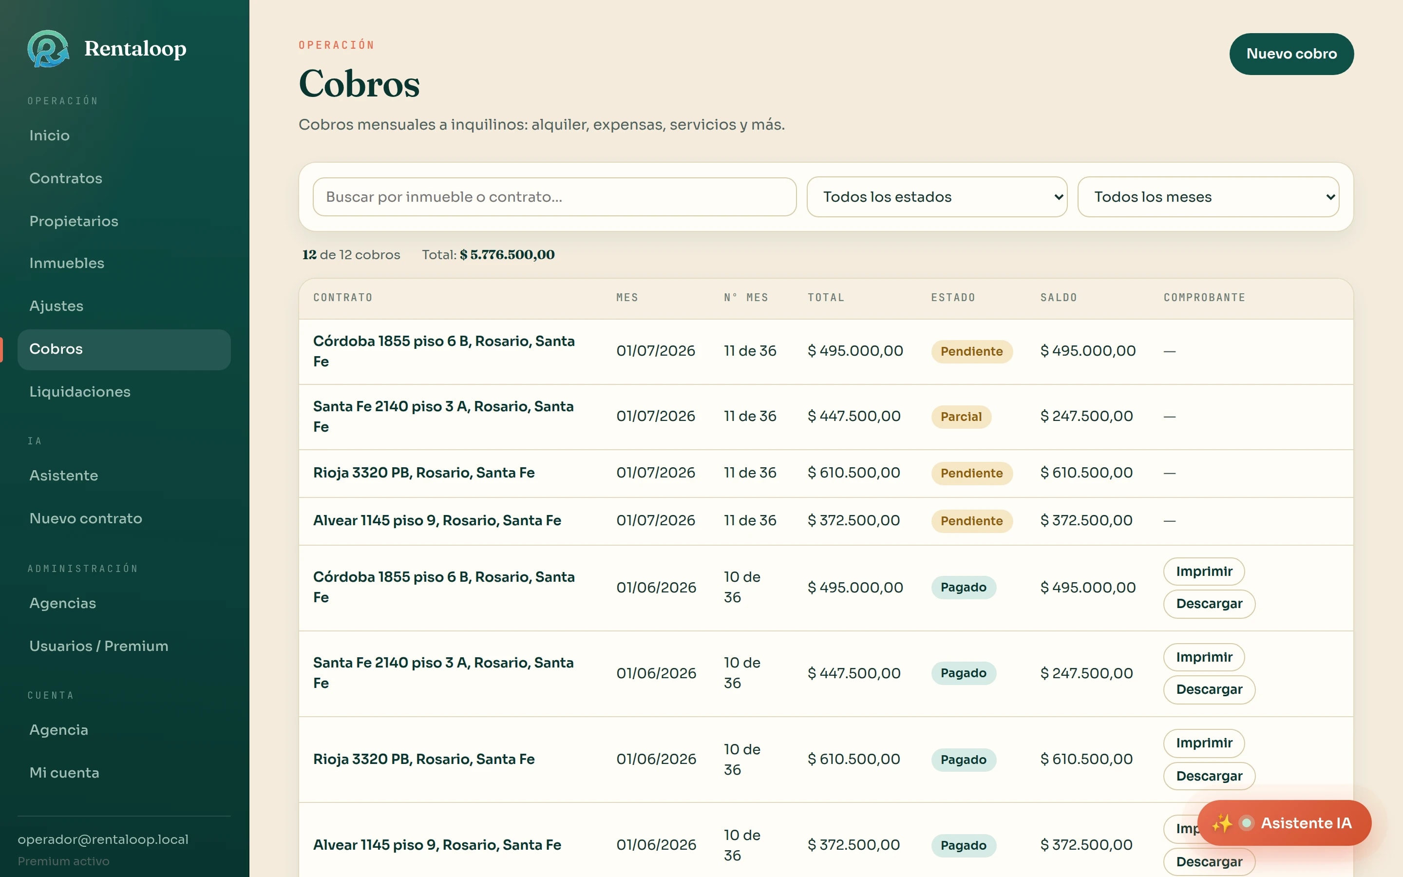Click the ESTADO column header
This screenshot has height=877, width=1403.
tap(952, 298)
